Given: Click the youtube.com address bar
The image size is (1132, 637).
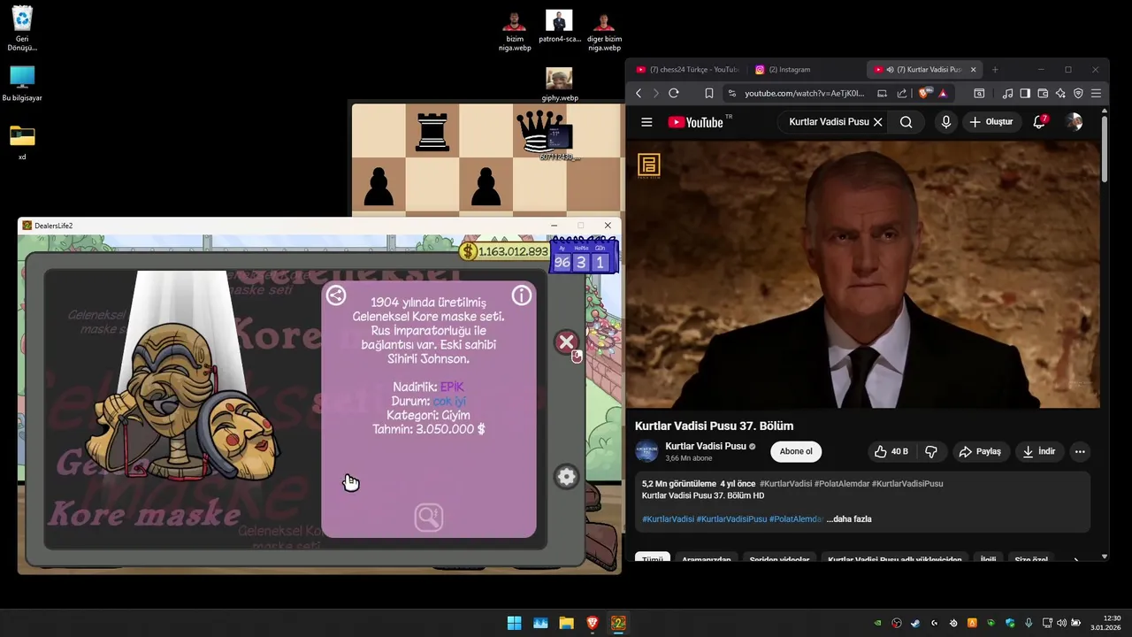Looking at the screenshot, I should coord(803,93).
